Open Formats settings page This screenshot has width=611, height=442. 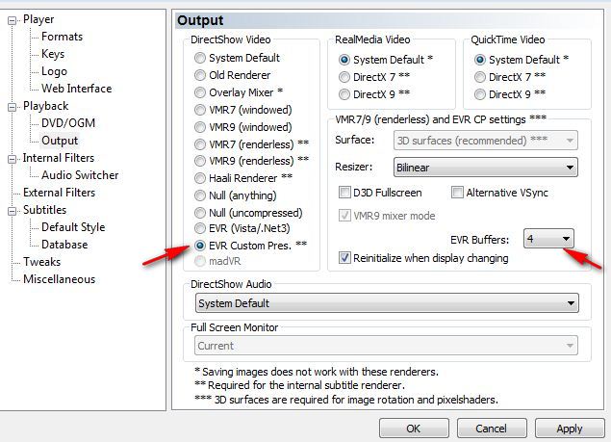pyautogui.click(x=62, y=37)
